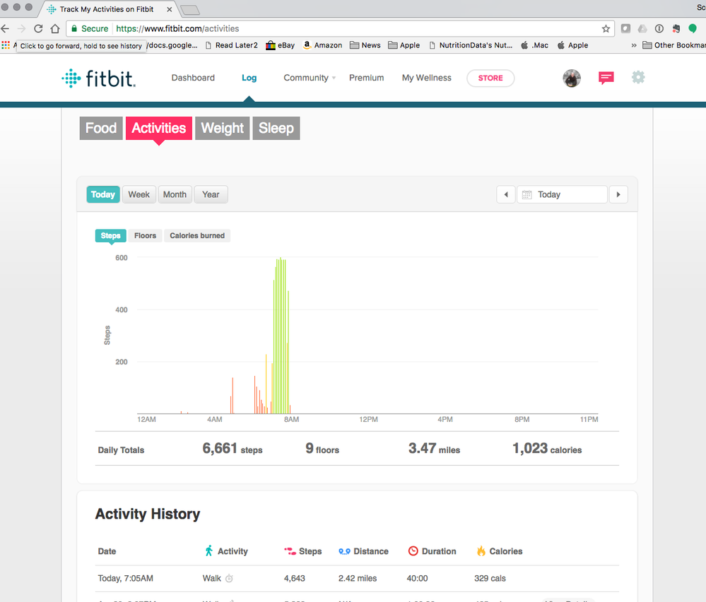Go to browser home page
Image resolution: width=706 pixels, height=602 pixels.
tap(55, 29)
